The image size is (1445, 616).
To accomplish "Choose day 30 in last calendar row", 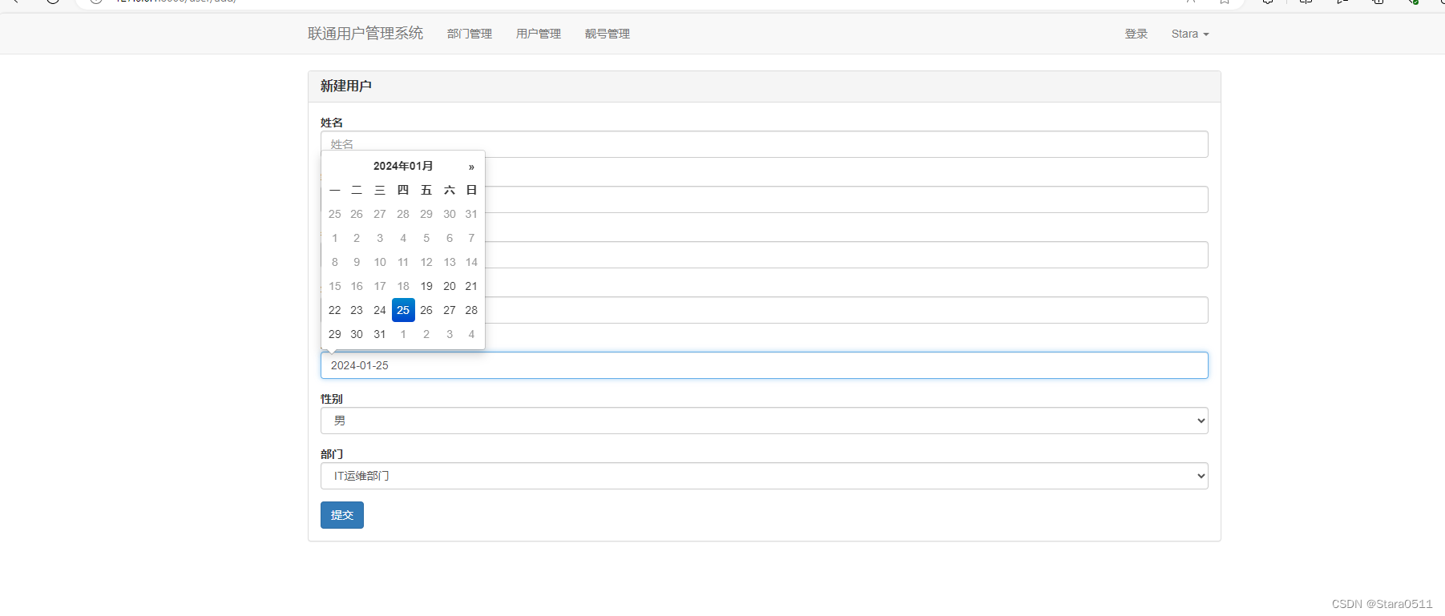I will (357, 334).
